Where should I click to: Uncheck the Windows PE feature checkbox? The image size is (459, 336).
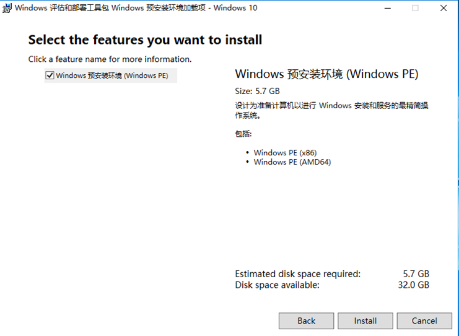(x=50, y=75)
